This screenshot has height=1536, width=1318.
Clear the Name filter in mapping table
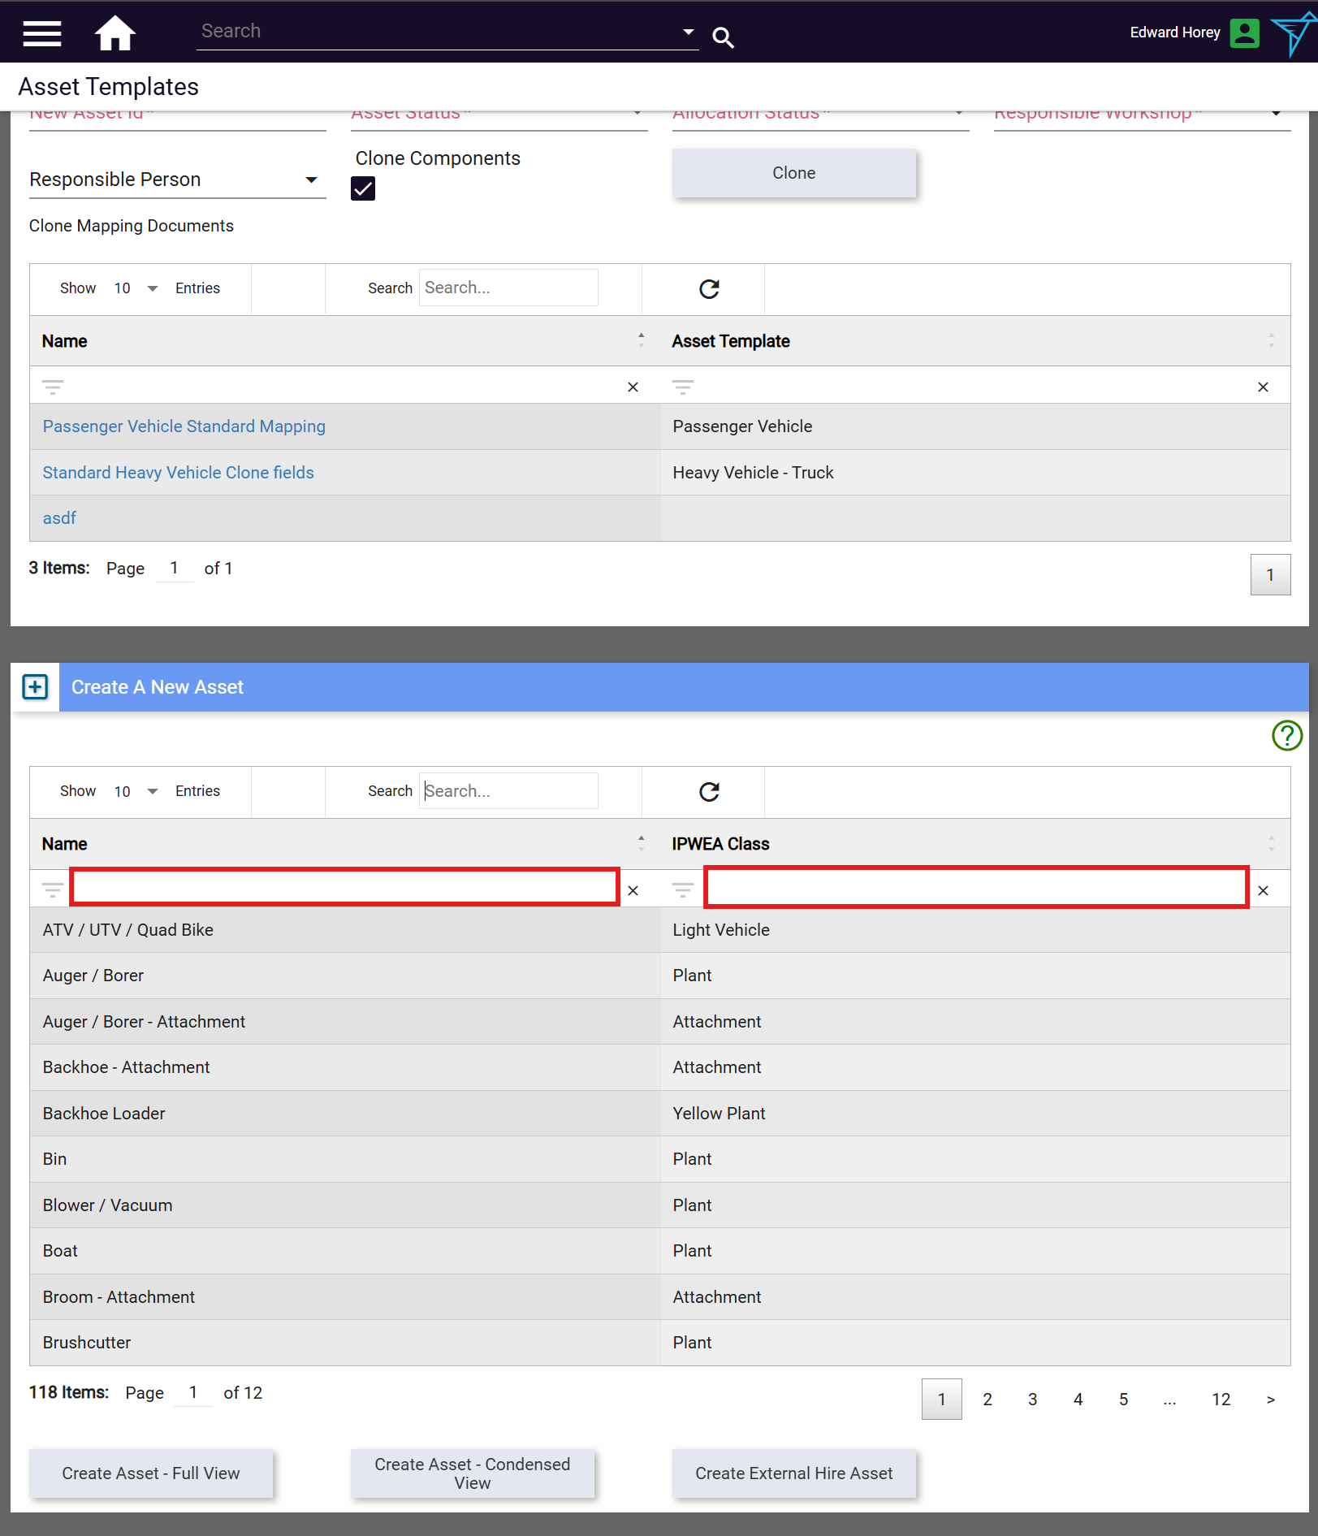click(633, 387)
